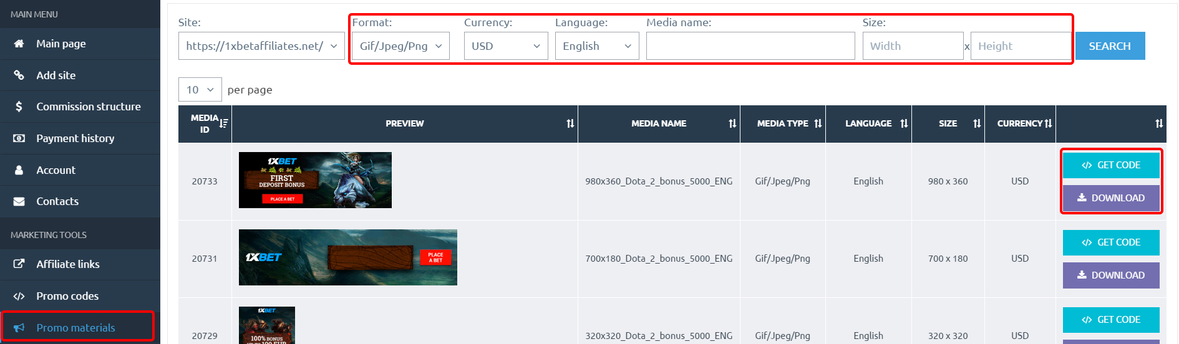1179x344 pixels.
Task: Click the Height size field
Action: pos(1021,46)
